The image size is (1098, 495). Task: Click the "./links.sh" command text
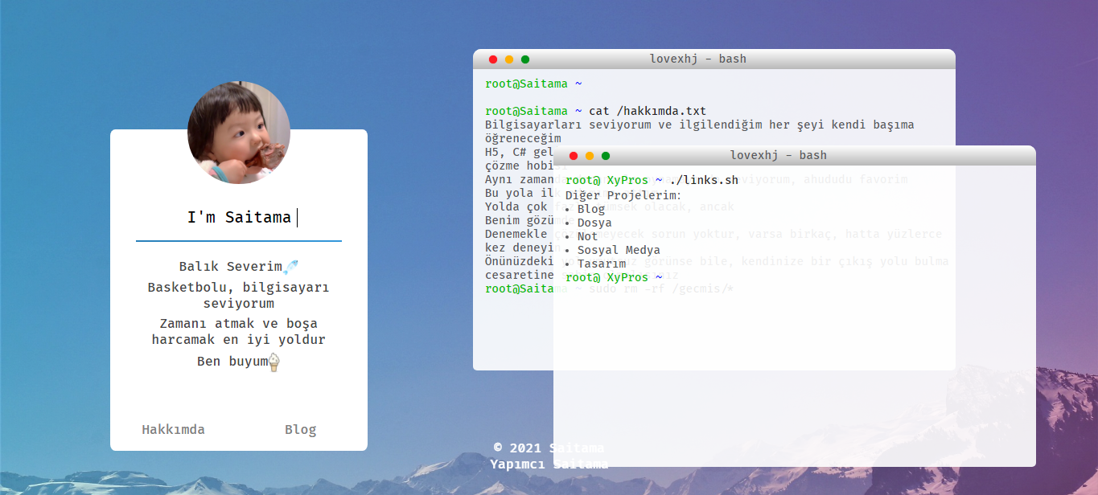(704, 180)
